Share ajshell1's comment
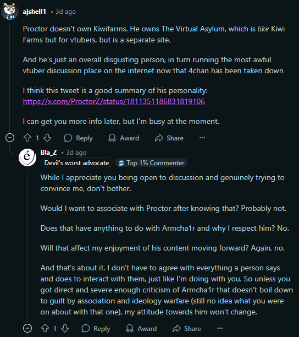This screenshot has height=337, width=299. pos(169,138)
